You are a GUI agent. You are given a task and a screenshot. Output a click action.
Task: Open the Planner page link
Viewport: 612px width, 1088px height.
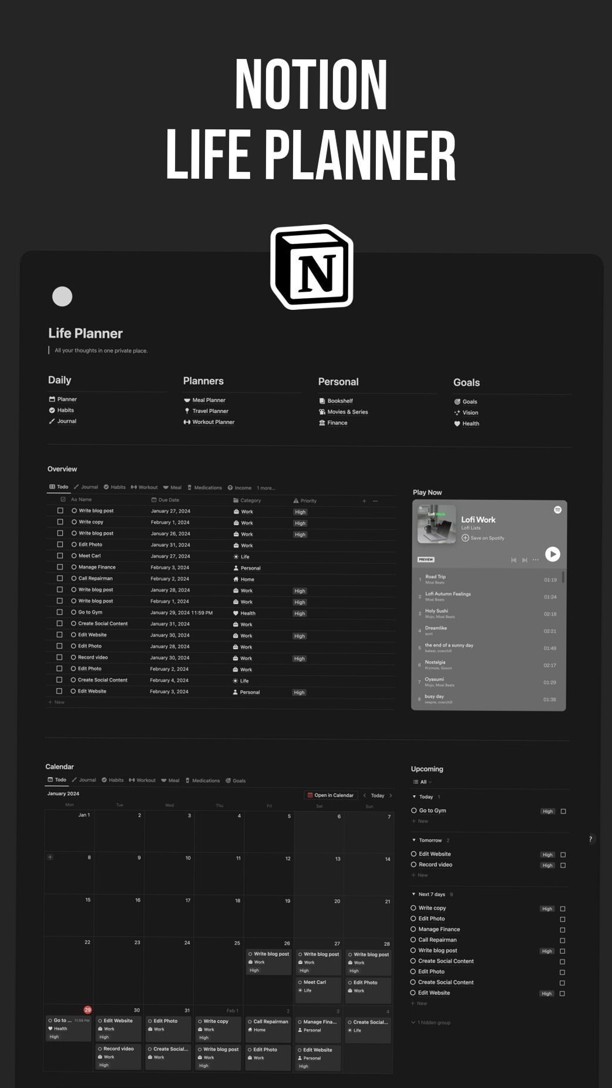click(x=63, y=399)
